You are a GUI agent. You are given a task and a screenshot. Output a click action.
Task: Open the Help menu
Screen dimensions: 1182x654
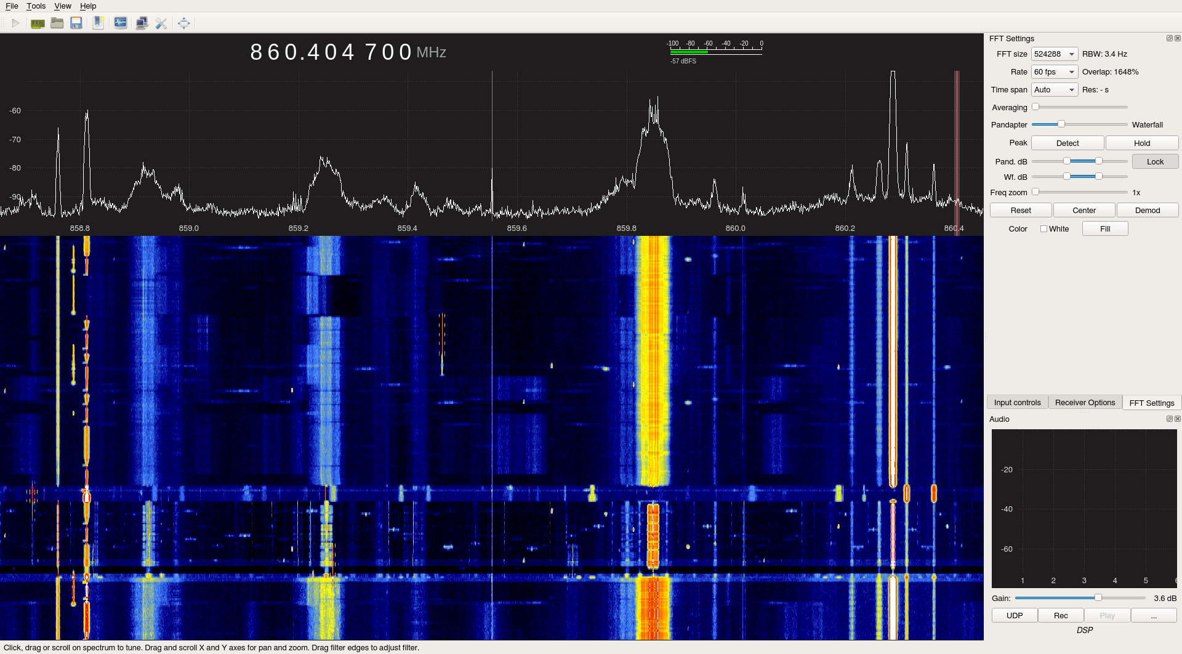click(88, 6)
